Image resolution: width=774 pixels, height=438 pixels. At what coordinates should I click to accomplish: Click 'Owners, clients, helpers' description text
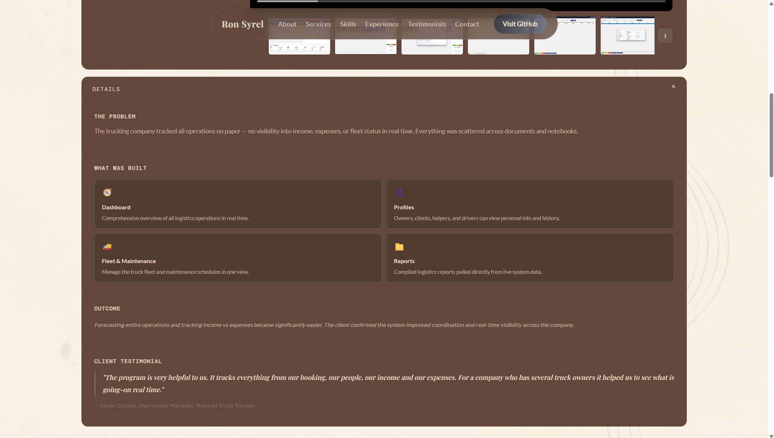tap(477, 218)
